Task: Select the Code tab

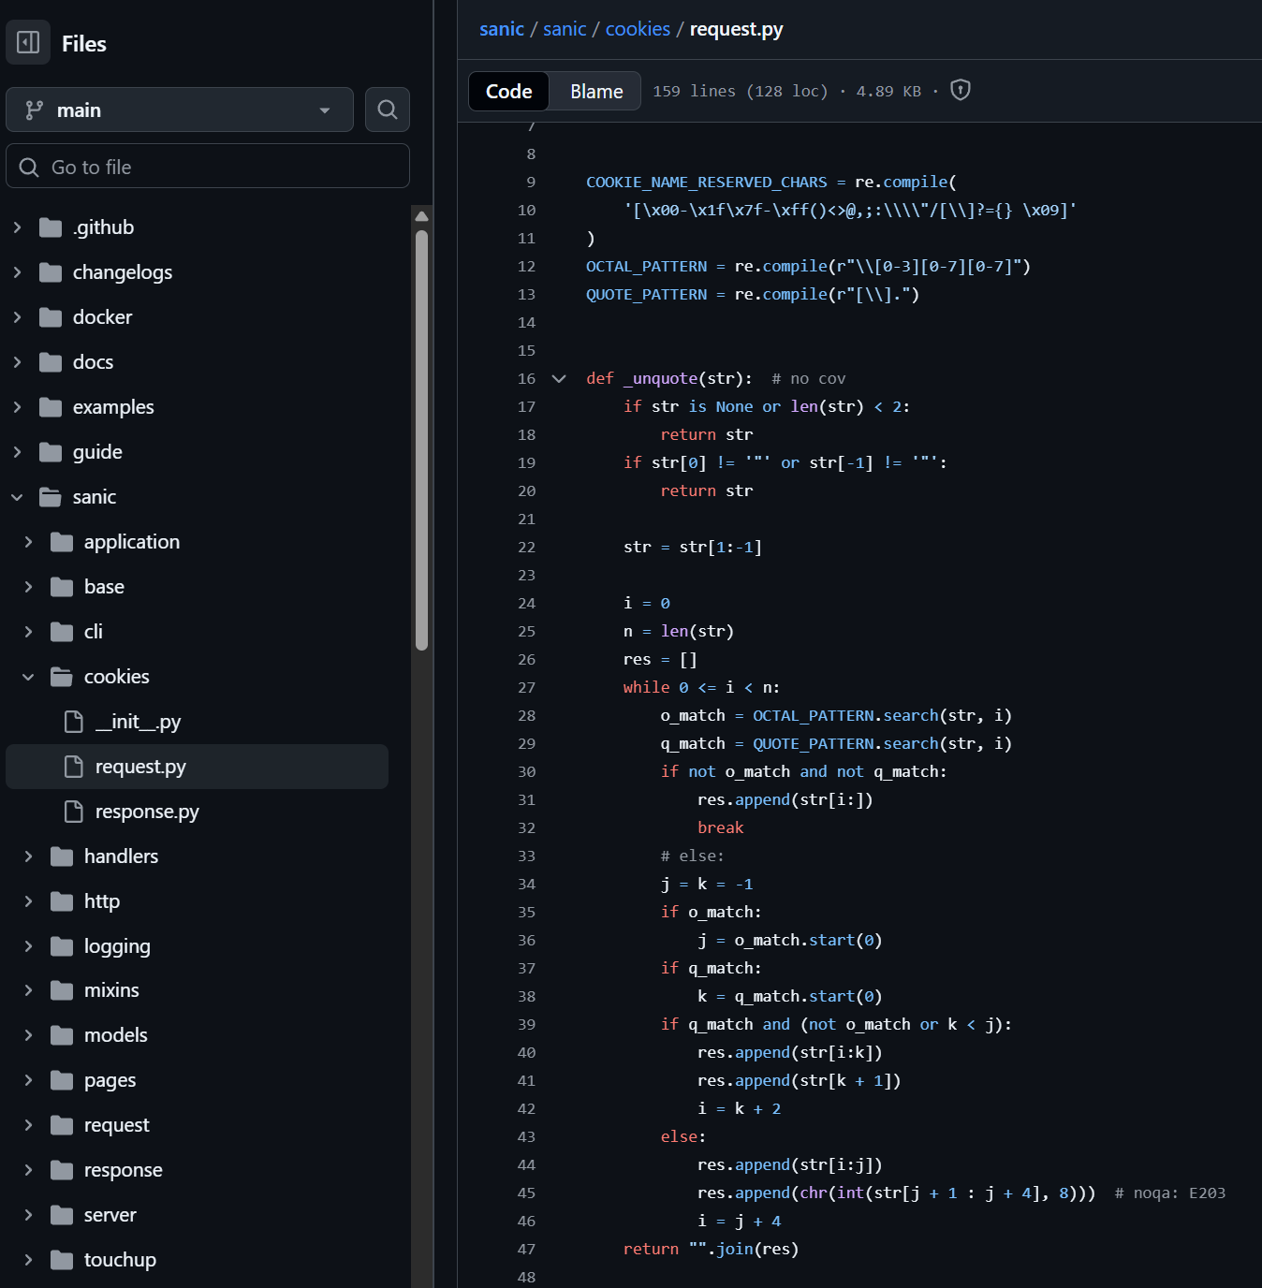Action: click(508, 91)
